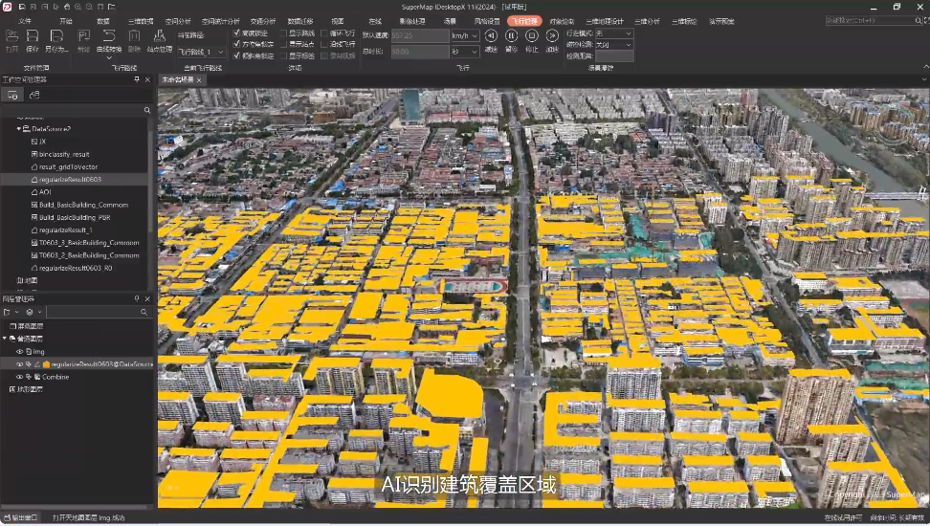Pin the workspace manager panel
Screen dimensions: 930x526
(x=137, y=78)
